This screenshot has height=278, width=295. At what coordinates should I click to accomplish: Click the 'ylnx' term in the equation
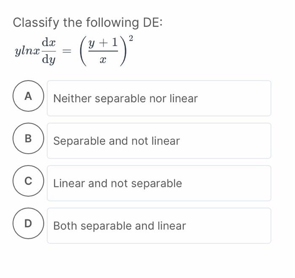(x=27, y=51)
